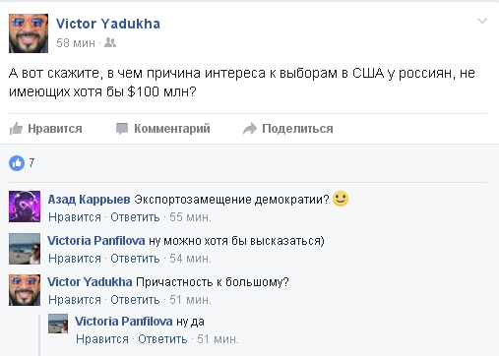Open Victor Yadukha's post avatar
Image resolution: width=499 pixels, height=356 pixels.
point(29,33)
